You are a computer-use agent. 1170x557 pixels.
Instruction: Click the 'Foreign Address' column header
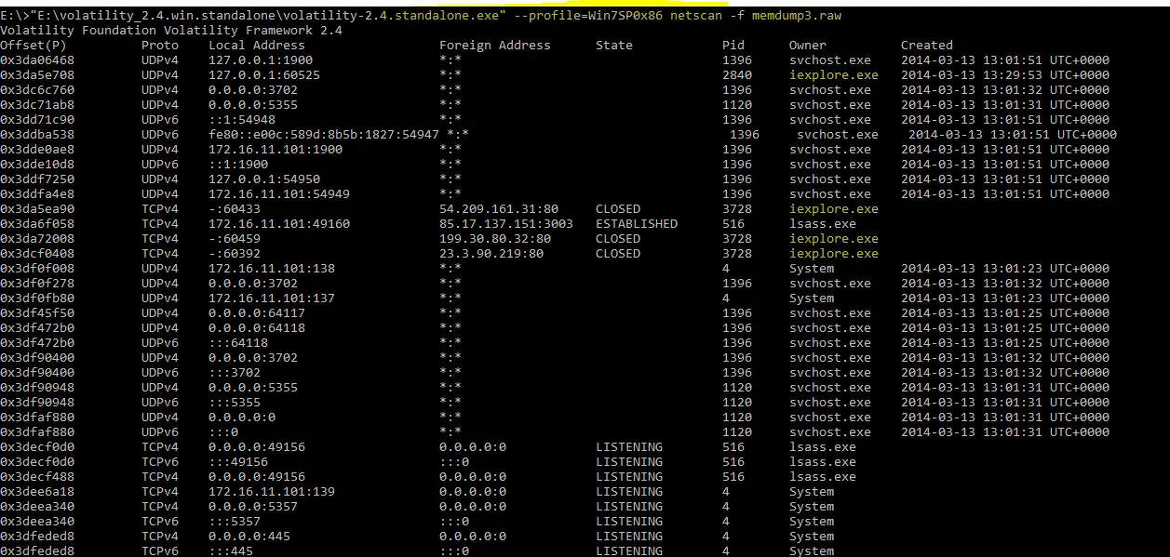[x=495, y=45]
